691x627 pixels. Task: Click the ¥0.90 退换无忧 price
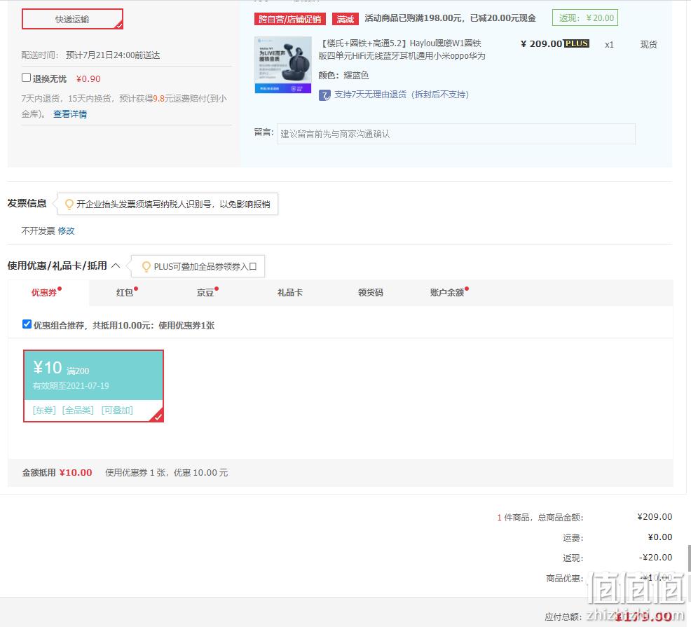tap(88, 79)
